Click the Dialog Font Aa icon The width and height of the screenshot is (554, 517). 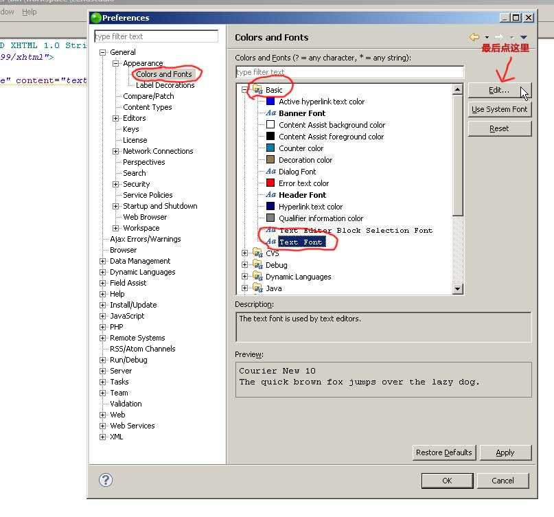point(270,172)
